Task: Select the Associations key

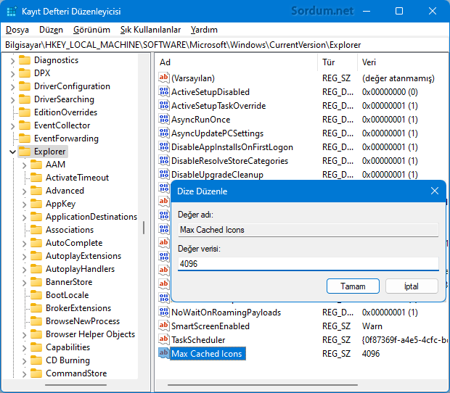Action: click(70, 230)
